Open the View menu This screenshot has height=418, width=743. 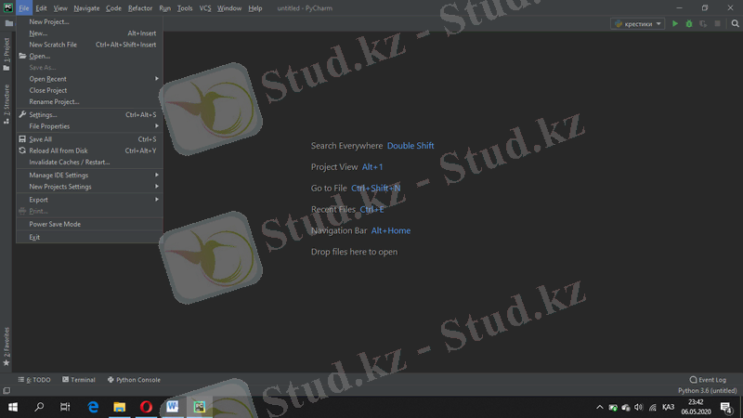coord(60,8)
